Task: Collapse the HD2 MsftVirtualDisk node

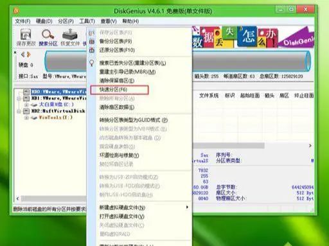Action: point(19,111)
